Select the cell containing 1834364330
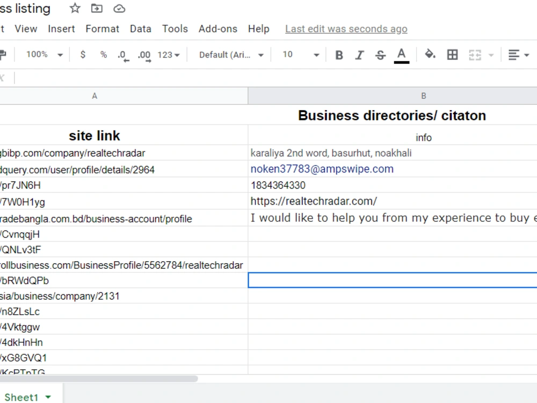 point(393,185)
